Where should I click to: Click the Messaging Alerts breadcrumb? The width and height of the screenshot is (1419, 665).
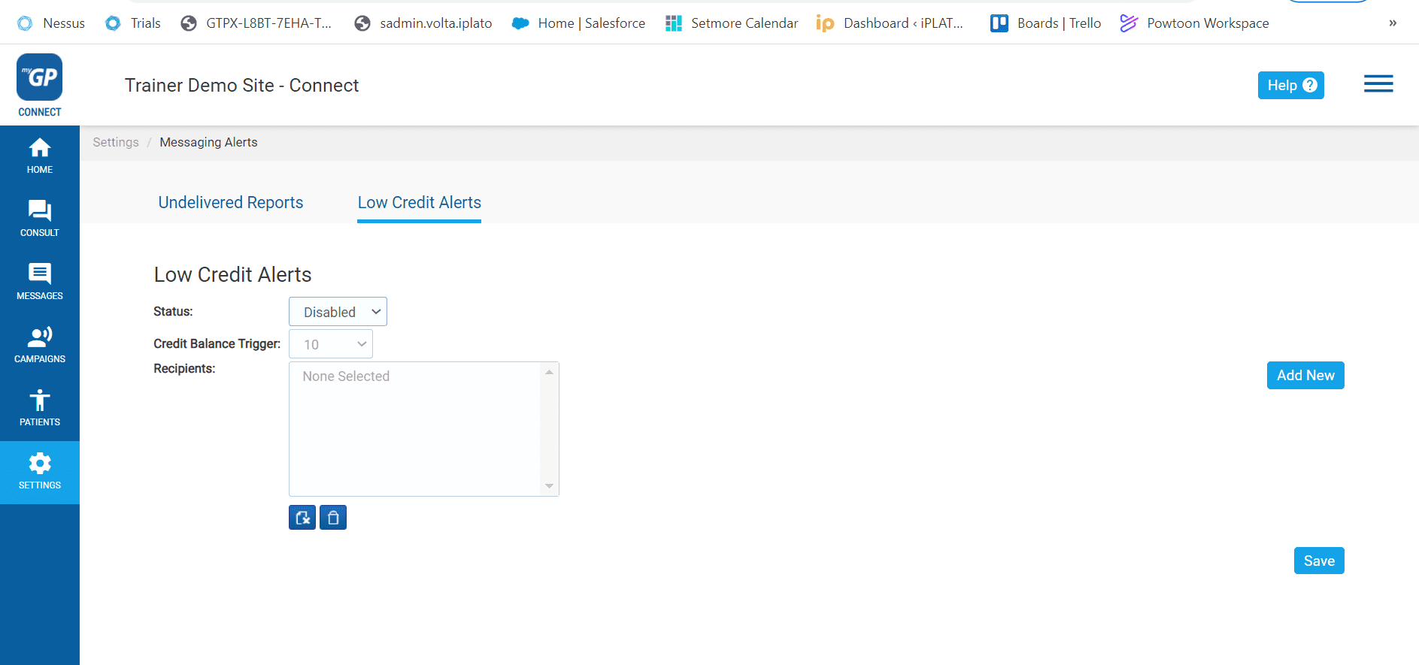208,143
